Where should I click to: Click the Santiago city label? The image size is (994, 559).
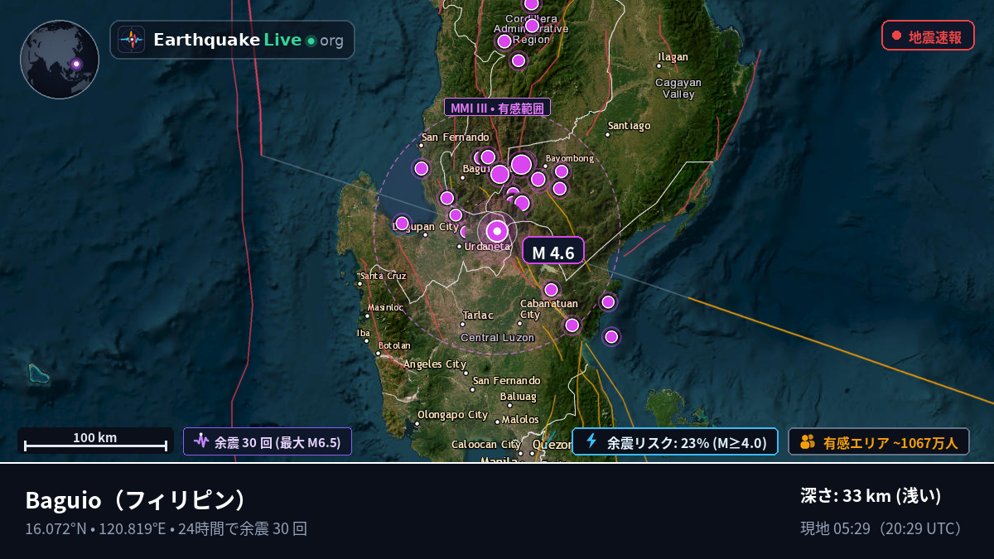tap(629, 126)
